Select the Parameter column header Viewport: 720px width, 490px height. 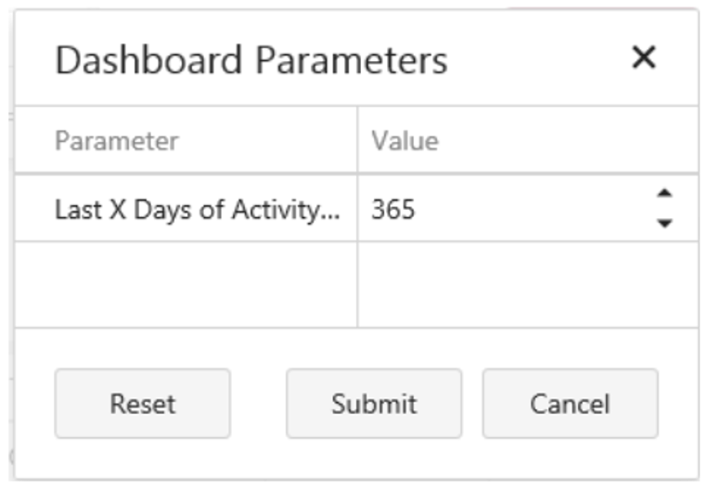tap(117, 141)
